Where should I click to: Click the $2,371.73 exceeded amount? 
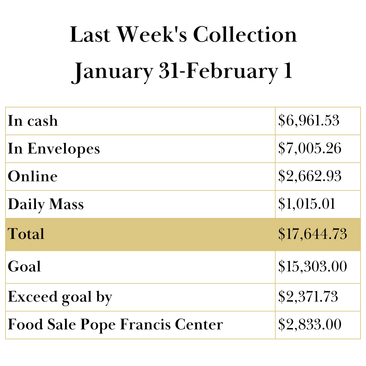pyautogui.click(x=308, y=297)
